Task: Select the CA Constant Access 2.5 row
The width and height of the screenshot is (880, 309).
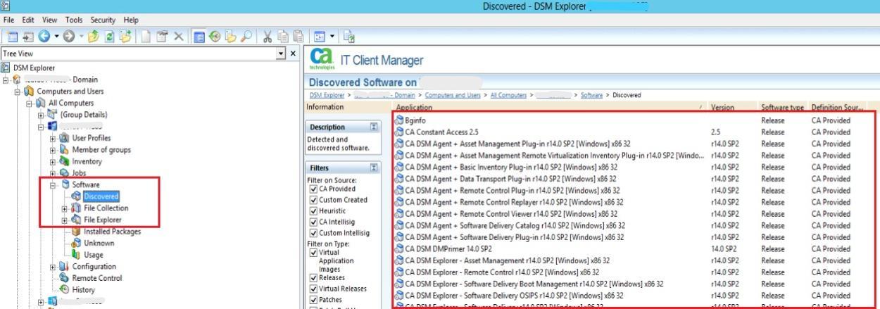Action: click(x=634, y=132)
